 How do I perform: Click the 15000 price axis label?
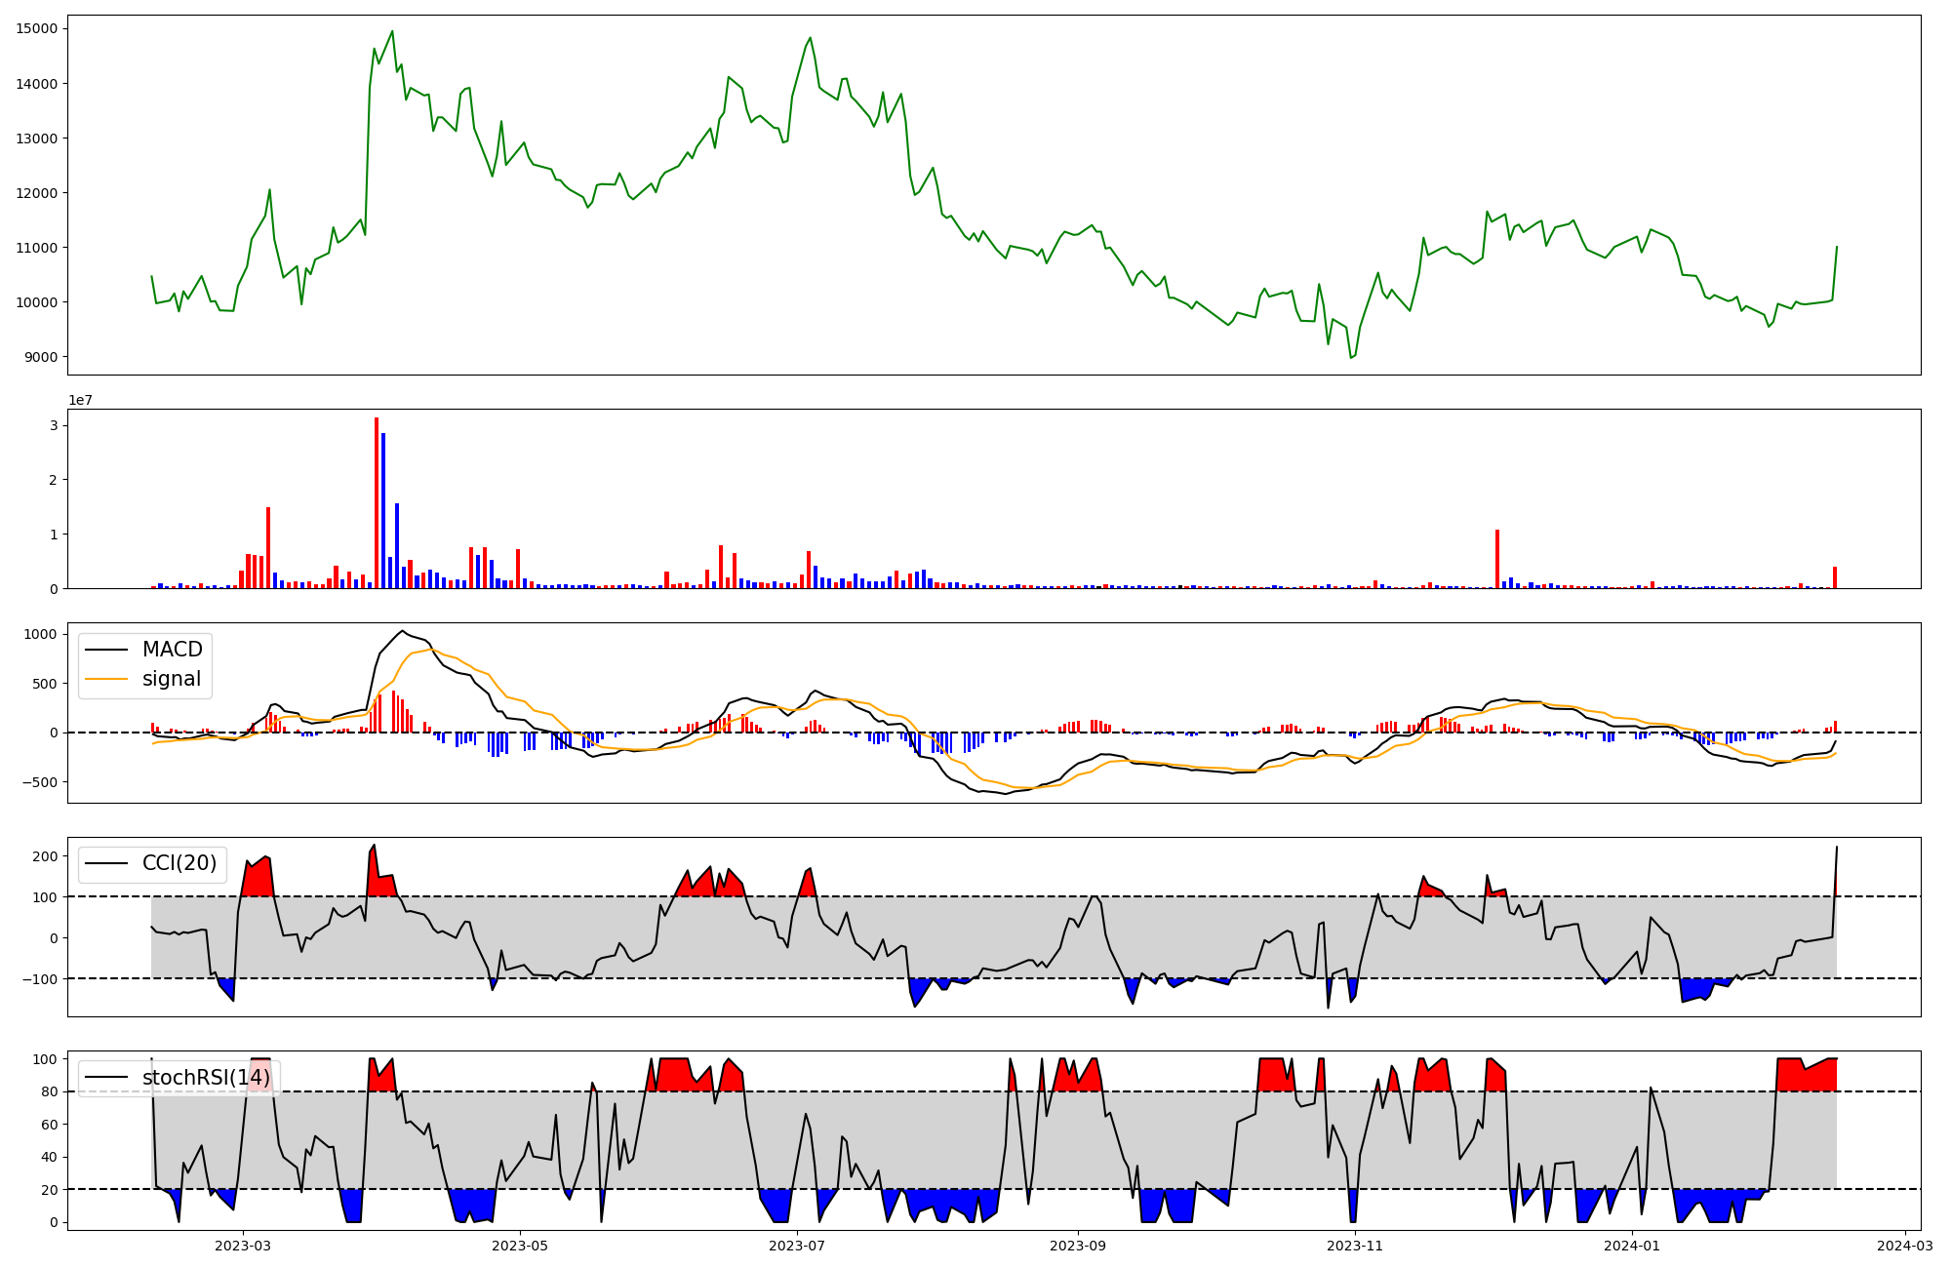[37, 28]
